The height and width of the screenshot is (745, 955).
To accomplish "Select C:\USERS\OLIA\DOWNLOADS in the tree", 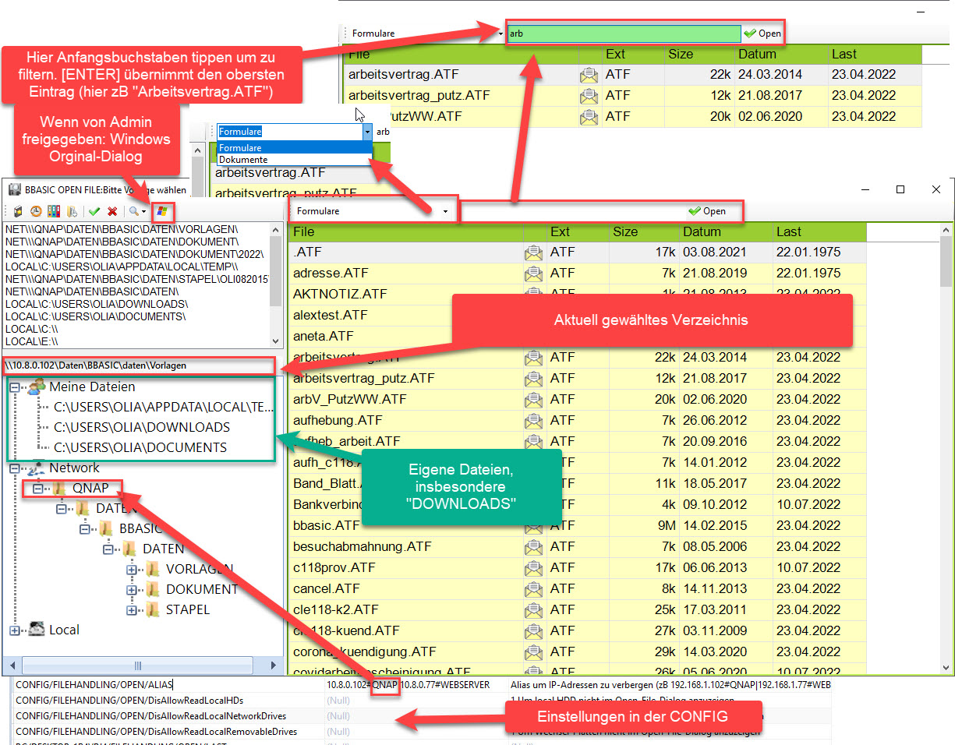I will click(142, 428).
